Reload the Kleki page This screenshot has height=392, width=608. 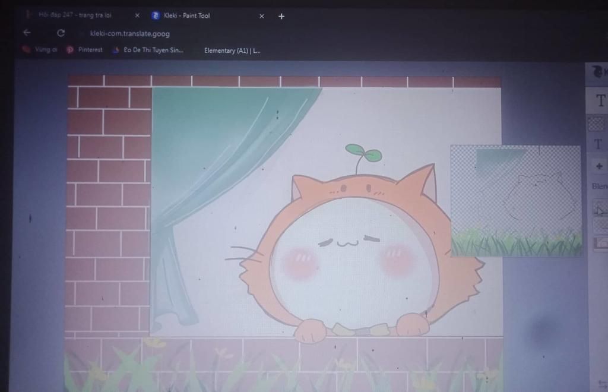point(61,33)
